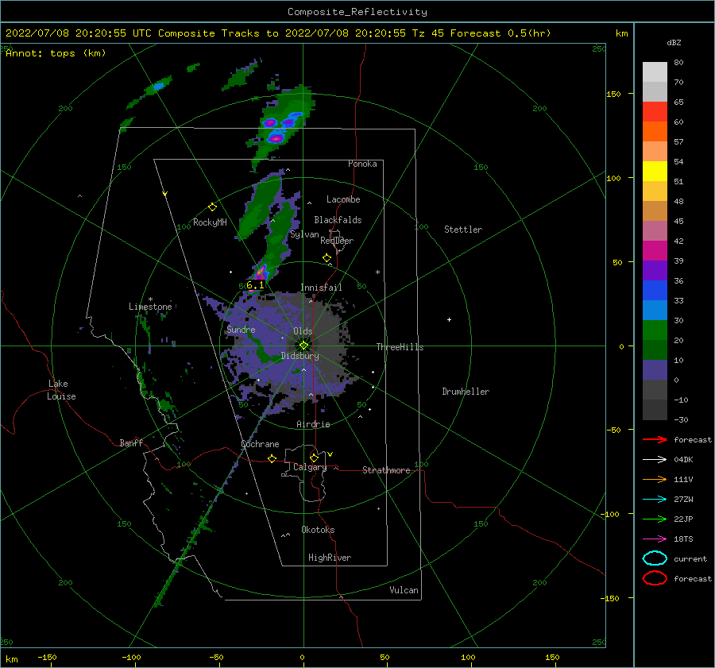Click the Composite_Reflectivity title

click(x=357, y=12)
